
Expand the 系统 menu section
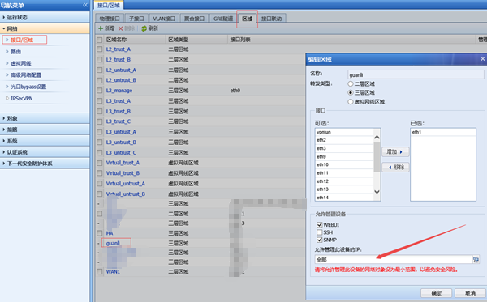click(45, 141)
